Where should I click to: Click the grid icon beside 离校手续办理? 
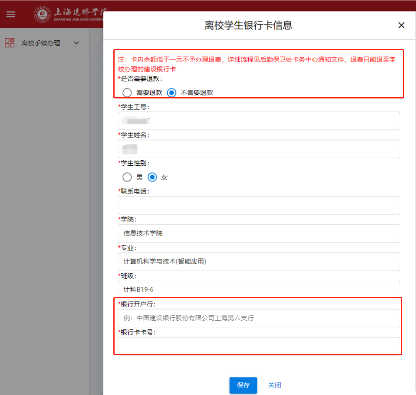(x=10, y=43)
